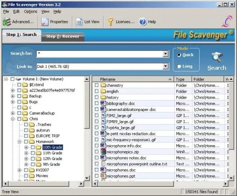Collapse the Volume I tree node
Viewport: 237px width, 196px height.
[6, 79]
